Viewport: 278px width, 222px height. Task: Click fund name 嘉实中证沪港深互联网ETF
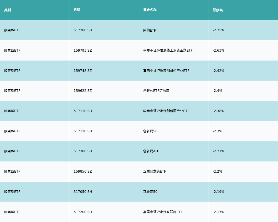(x=163, y=212)
